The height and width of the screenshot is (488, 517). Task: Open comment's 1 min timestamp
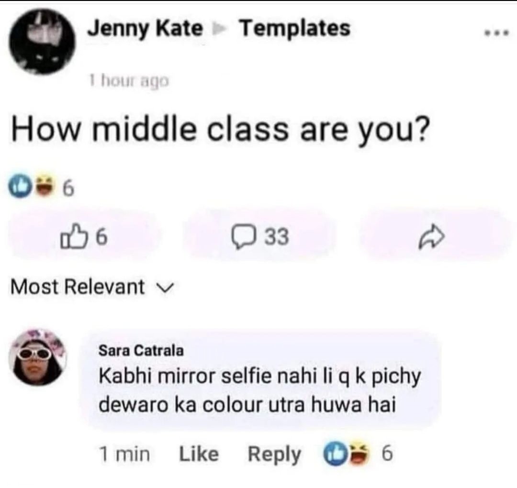pyautogui.click(x=124, y=454)
